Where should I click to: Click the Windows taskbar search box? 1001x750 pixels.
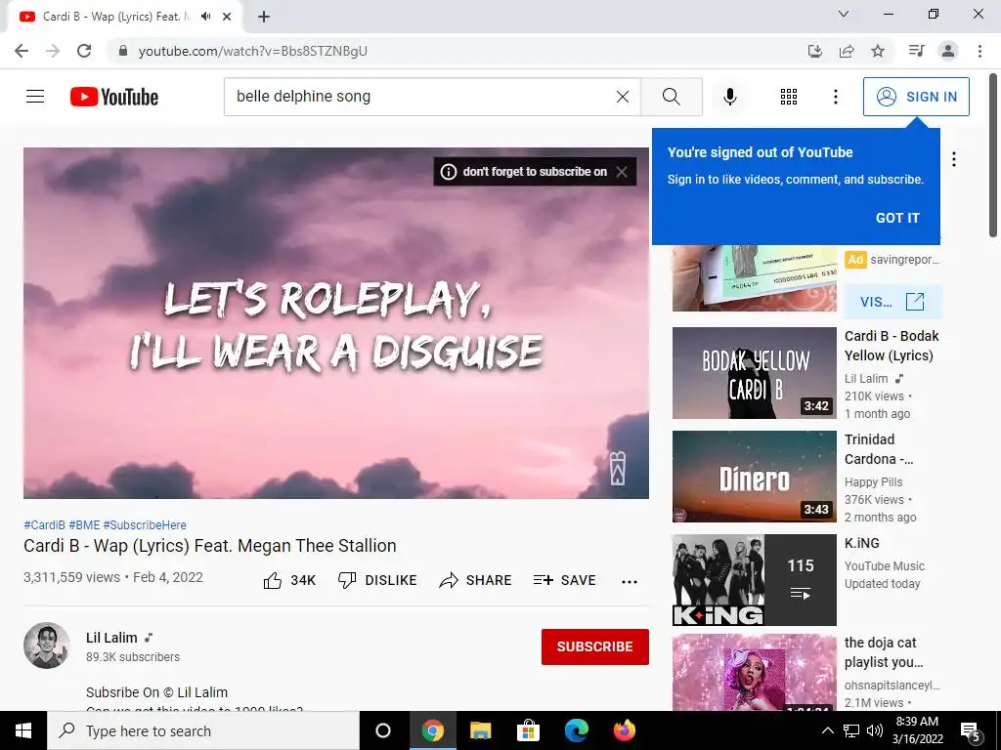pyautogui.click(x=203, y=730)
